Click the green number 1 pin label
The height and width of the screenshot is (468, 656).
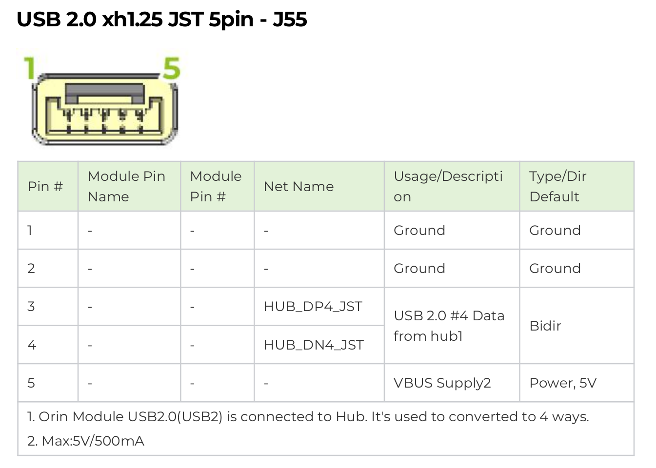tap(30, 68)
